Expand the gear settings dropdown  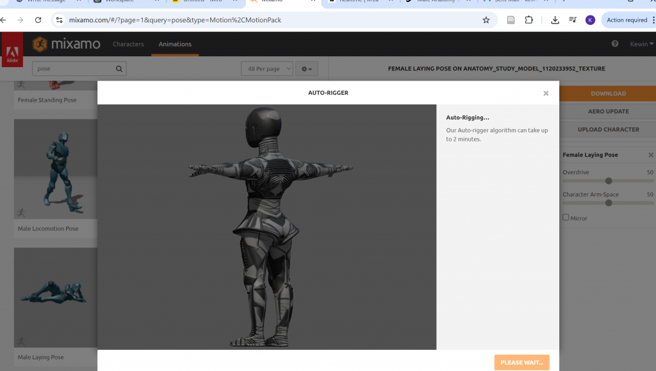coord(307,69)
